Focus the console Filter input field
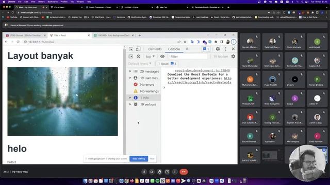Viewport: 330px width, 185px height. pos(188,57)
